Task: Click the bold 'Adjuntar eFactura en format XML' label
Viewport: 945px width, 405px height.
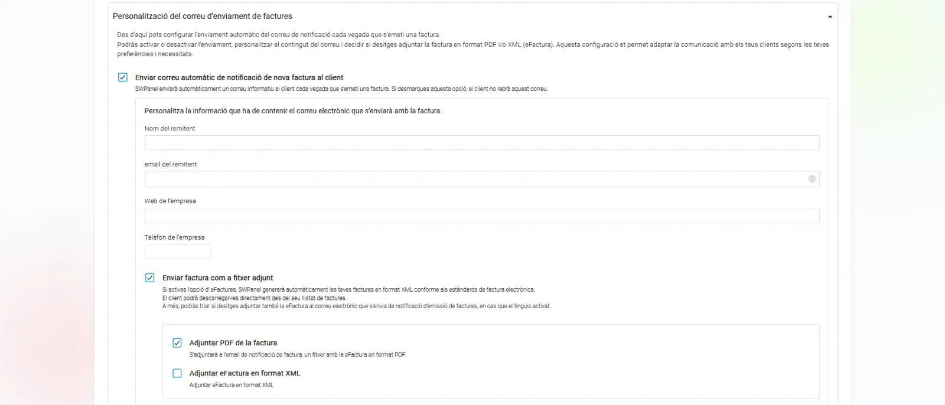Action: [x=245, y=373]
